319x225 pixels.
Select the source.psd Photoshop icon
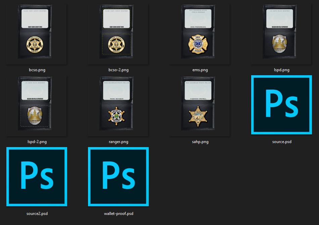coord(281,105)
